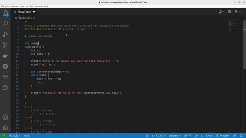Open Source Control view
This screenshot has width=246, height=138.
click(x=5, y=45)
